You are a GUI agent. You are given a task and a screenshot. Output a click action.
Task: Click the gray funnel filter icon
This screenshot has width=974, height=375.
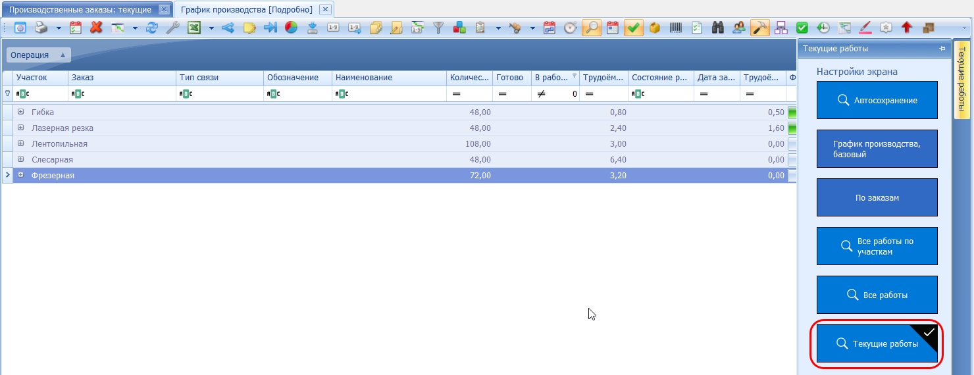click(x=438, y=28)
